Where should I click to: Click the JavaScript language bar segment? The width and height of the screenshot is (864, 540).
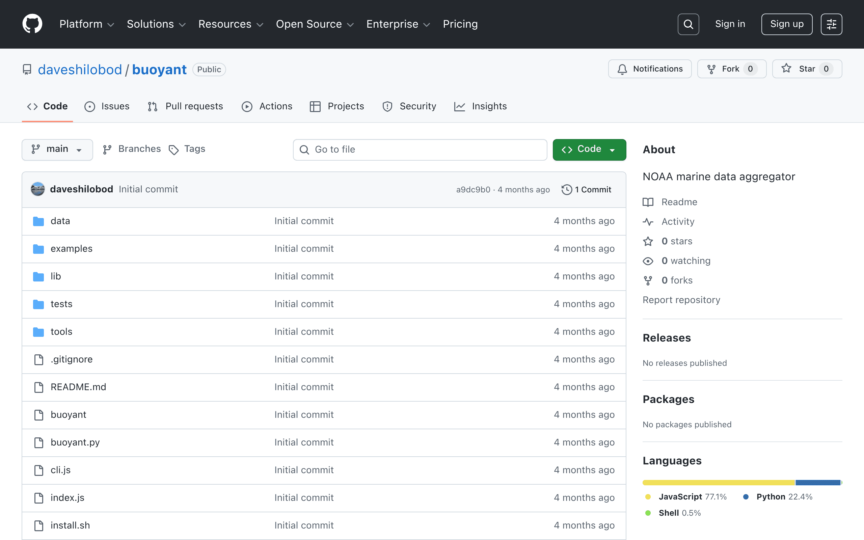pos(719,483)
